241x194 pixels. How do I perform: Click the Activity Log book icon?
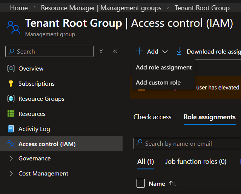point(11,129)
